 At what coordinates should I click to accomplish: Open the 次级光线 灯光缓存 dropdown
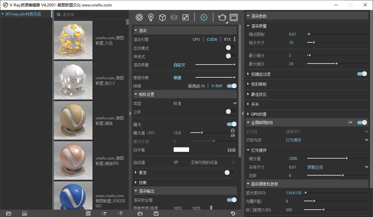(x=367, y=140)
